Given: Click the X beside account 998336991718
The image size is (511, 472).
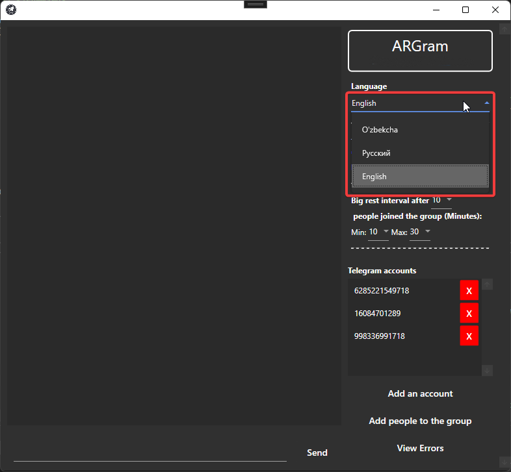Looking at the screenshot, I should [x=469, y=336].
